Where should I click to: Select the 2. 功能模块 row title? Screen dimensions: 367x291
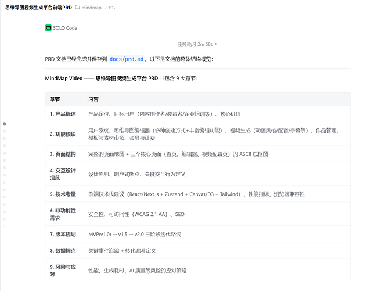click(x=63, y=134)
